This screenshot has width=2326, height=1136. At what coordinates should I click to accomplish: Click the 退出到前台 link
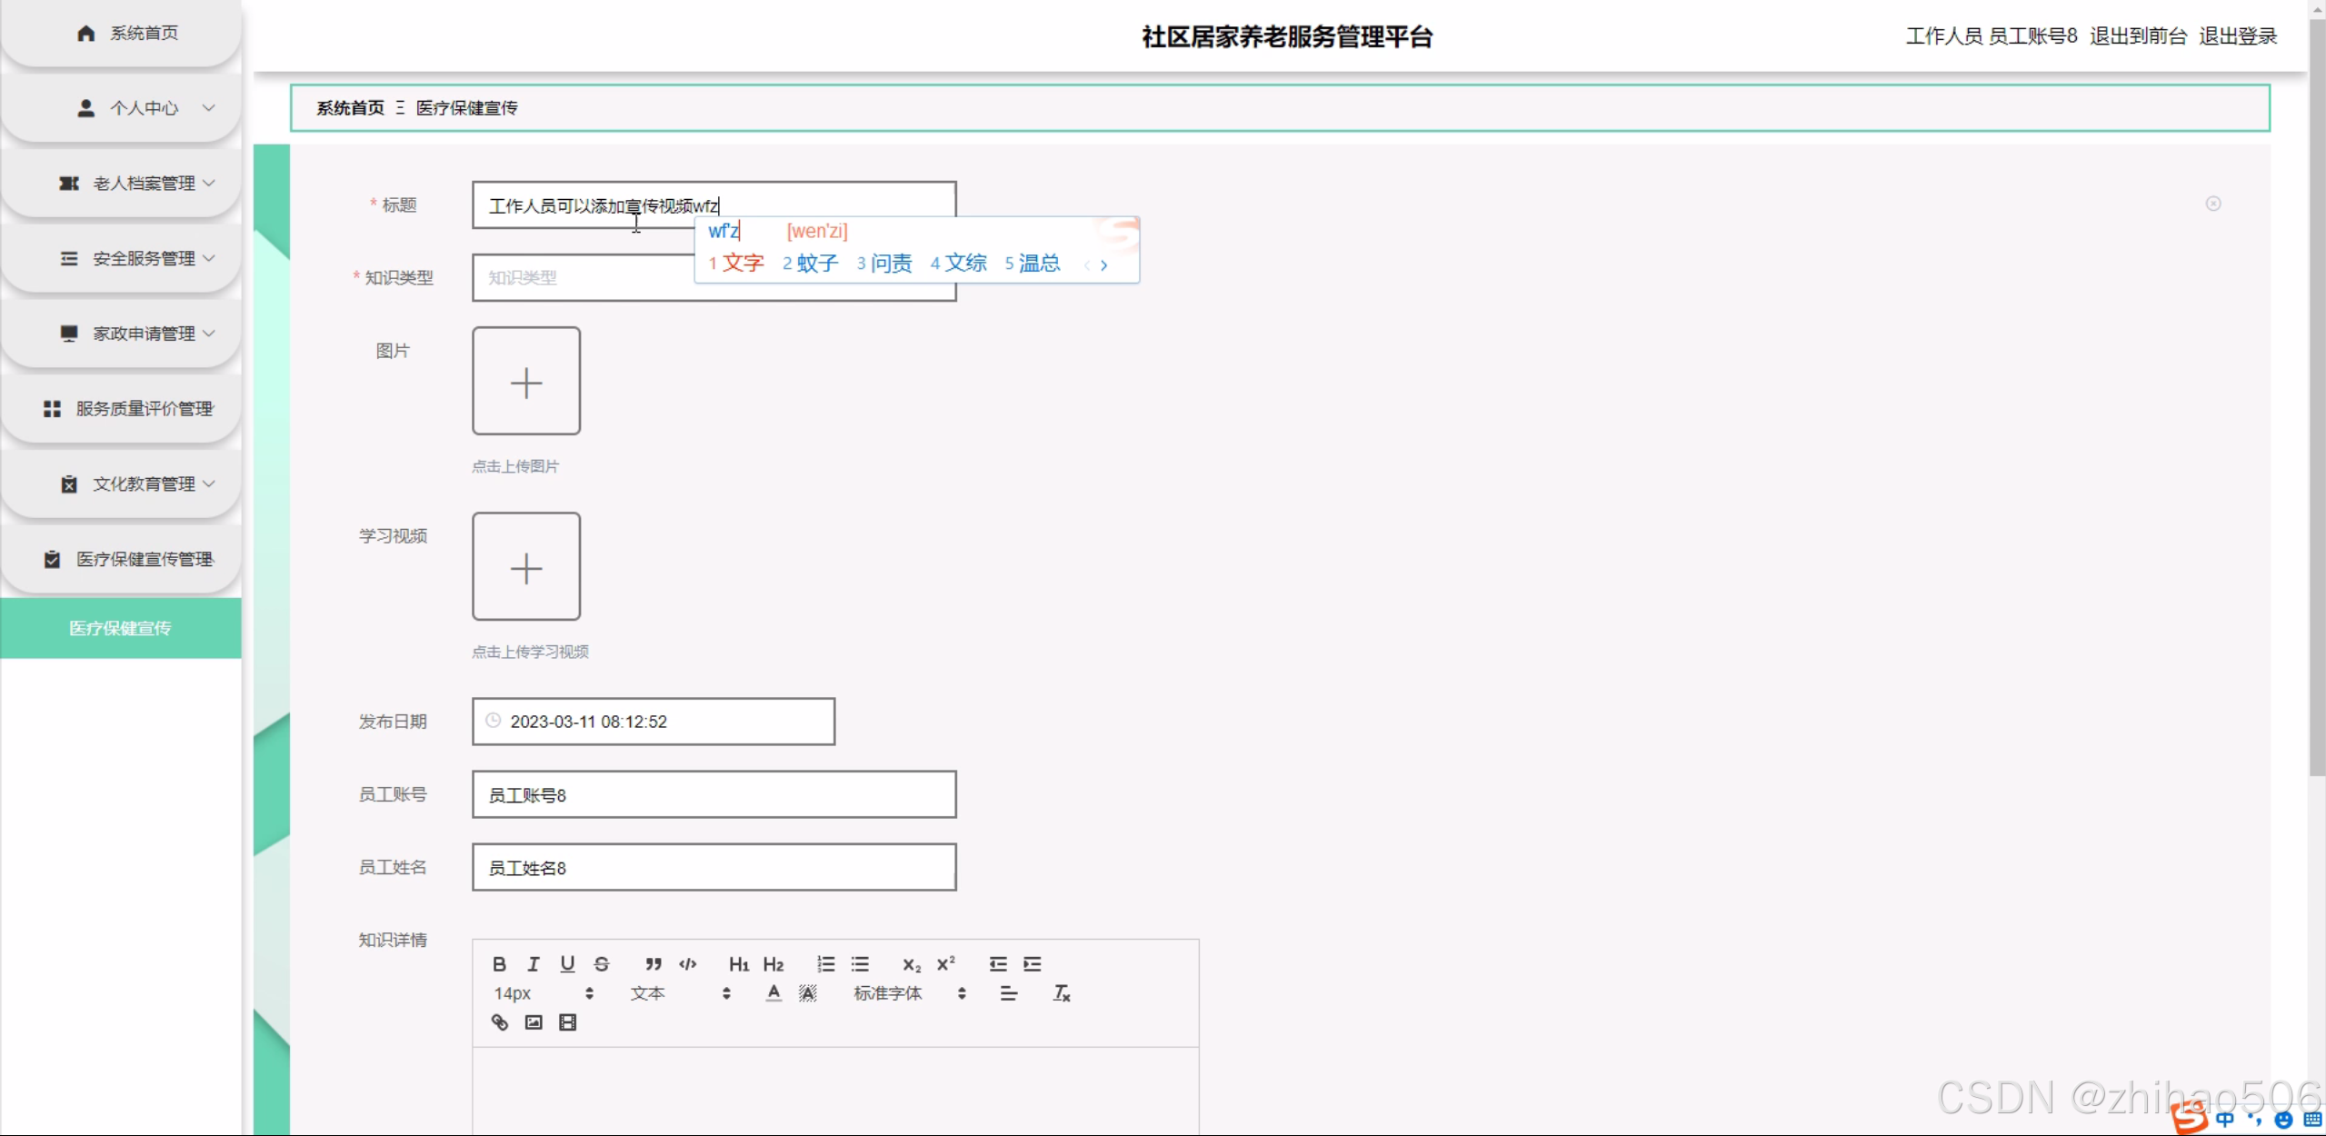2138,36
